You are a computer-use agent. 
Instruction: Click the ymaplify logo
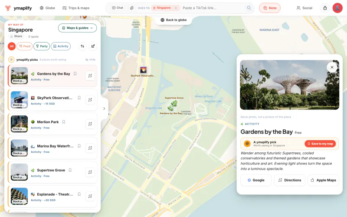coord(18,8)
